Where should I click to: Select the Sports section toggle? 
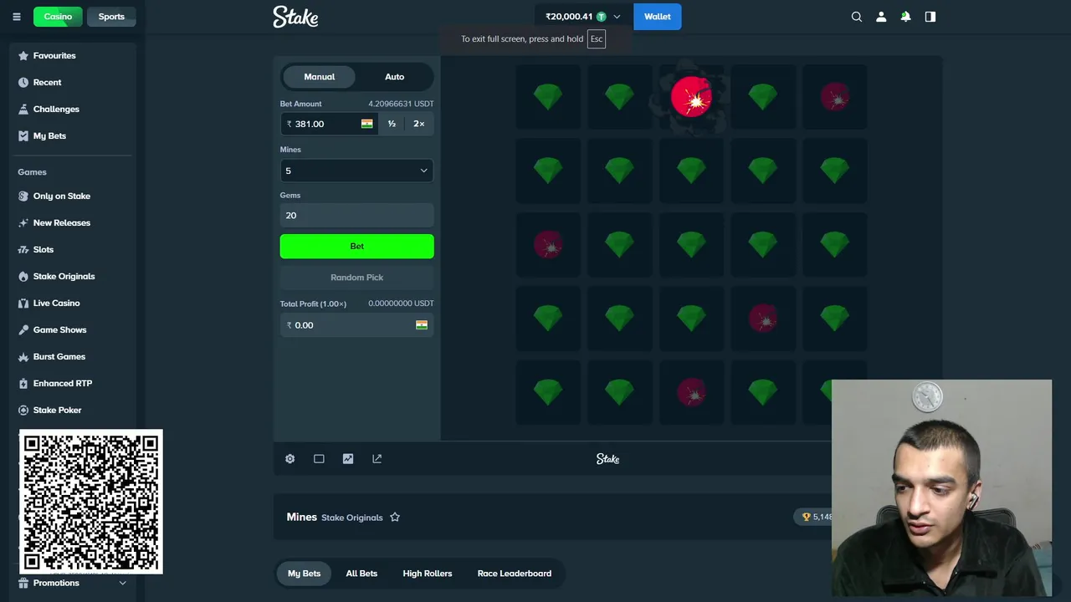[111, 17]
